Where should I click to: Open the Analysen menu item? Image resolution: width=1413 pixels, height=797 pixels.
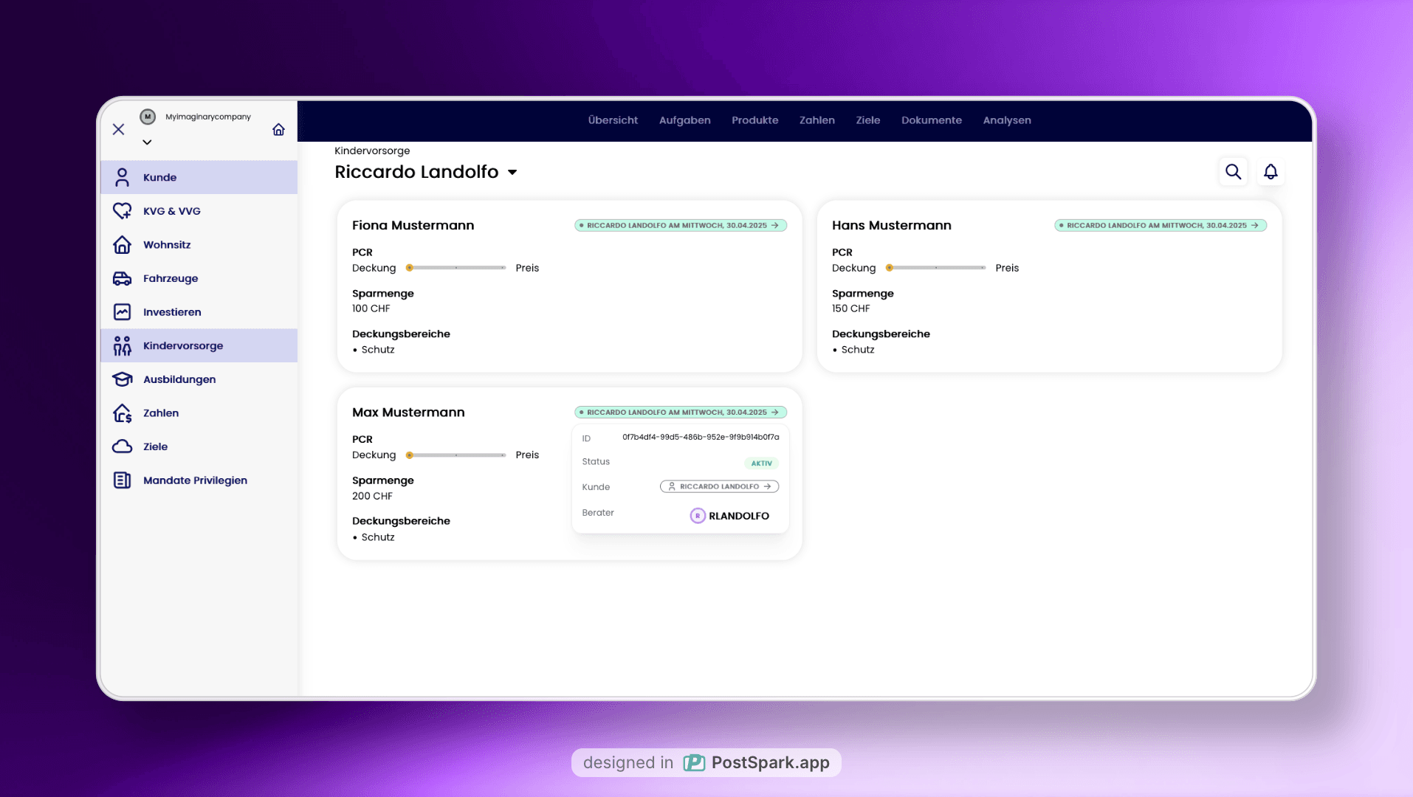(1007, 120)
